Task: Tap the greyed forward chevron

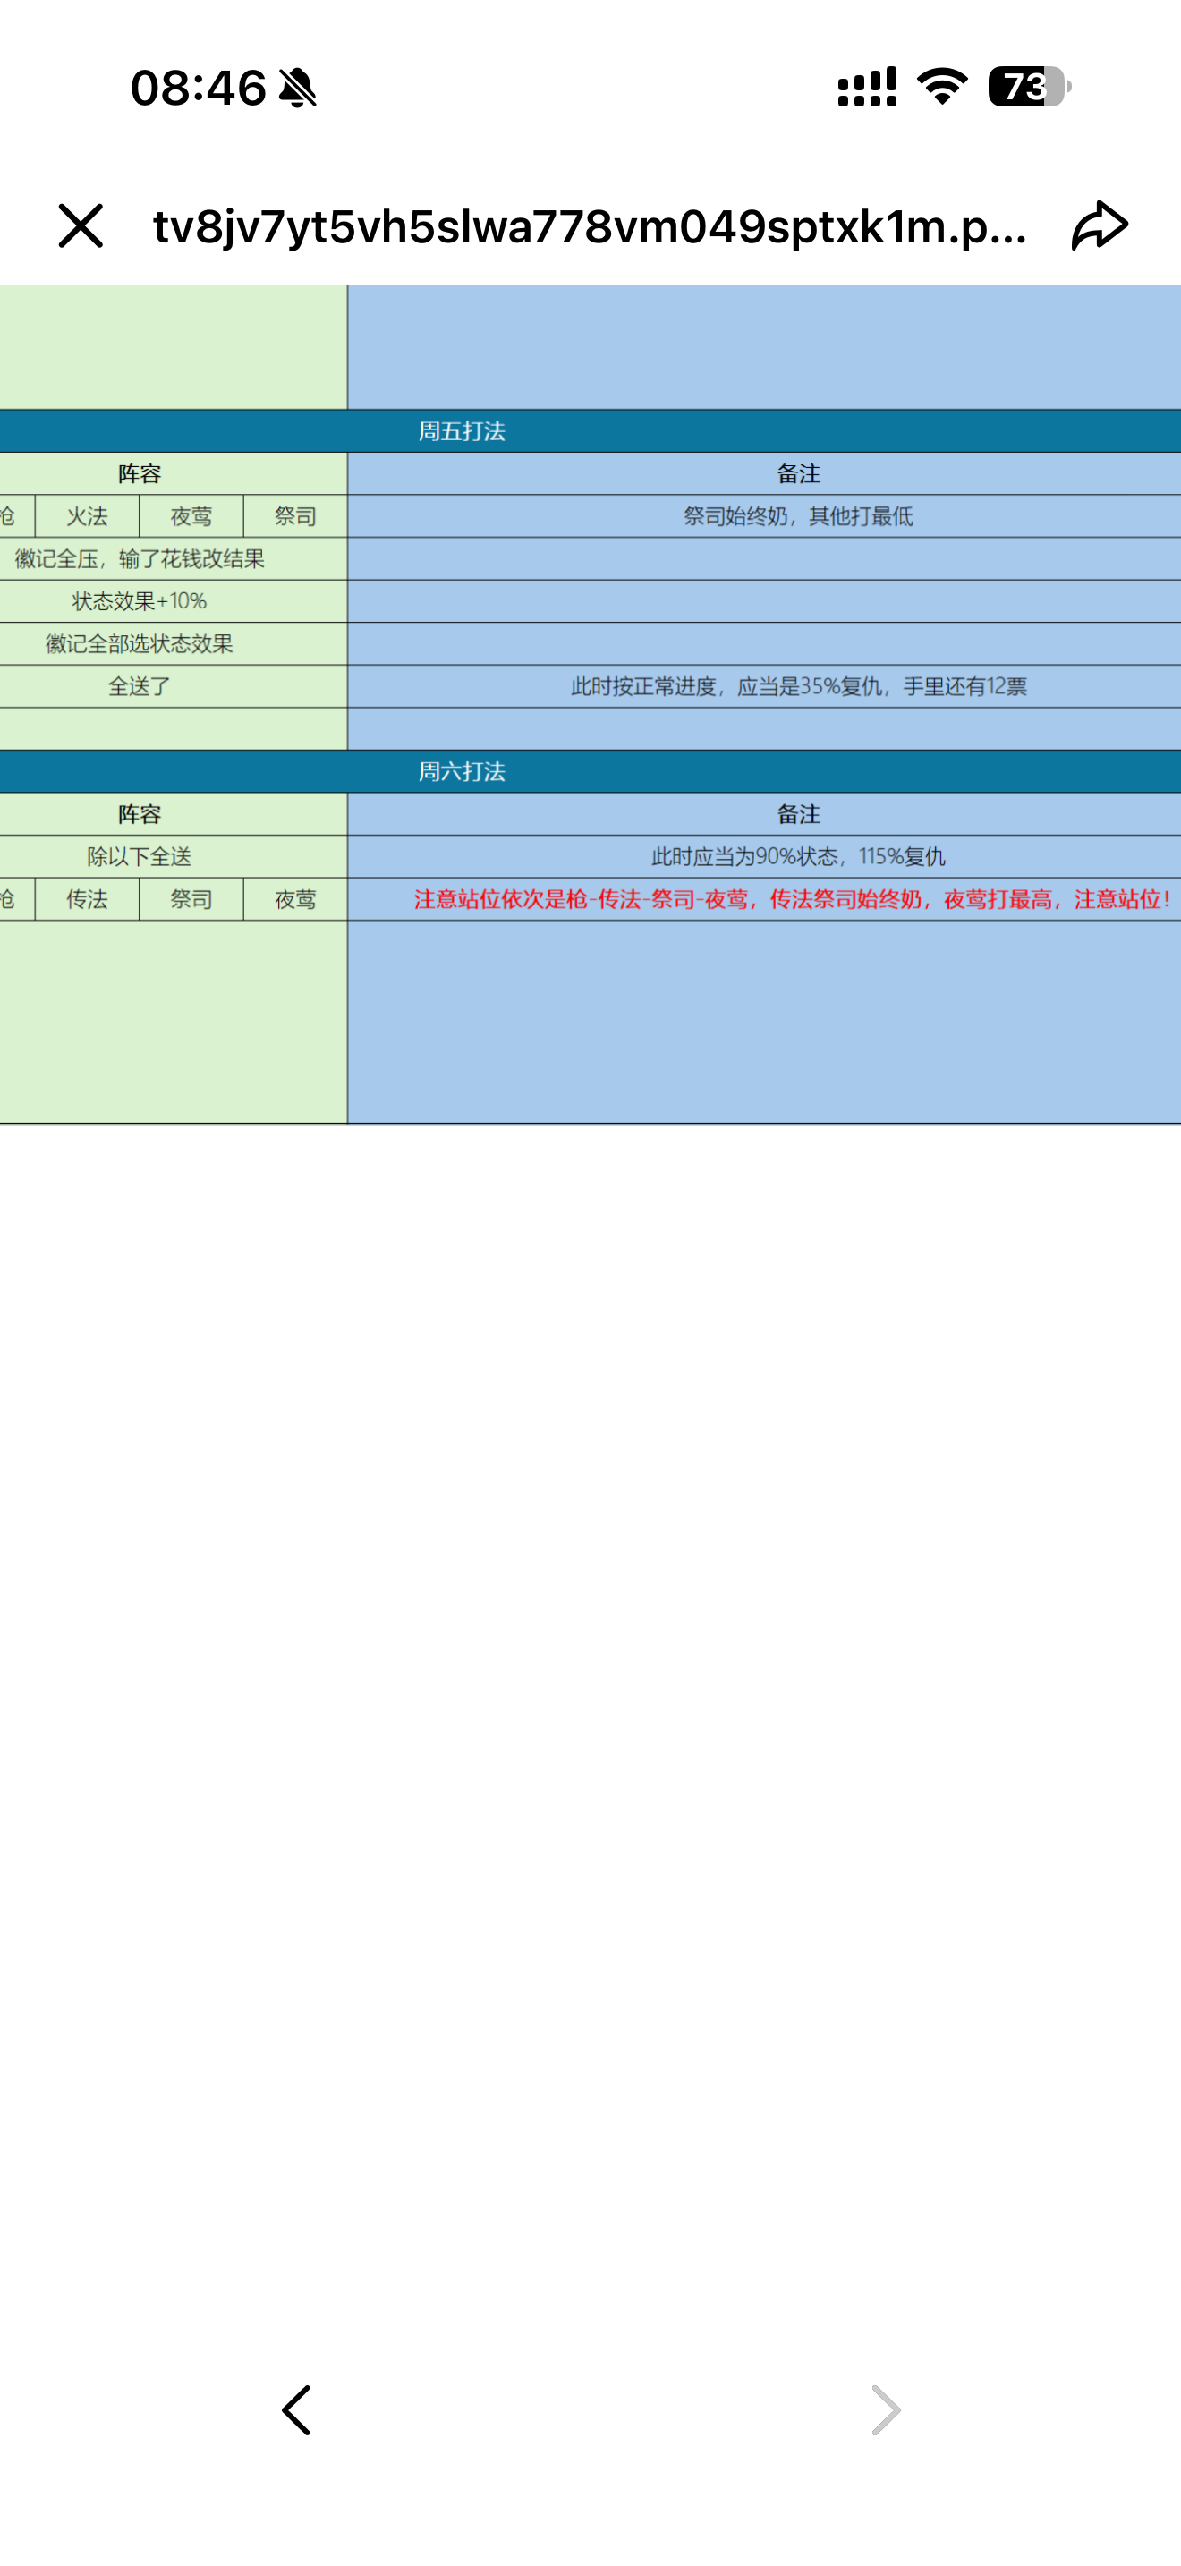Action: point(885,2409)
